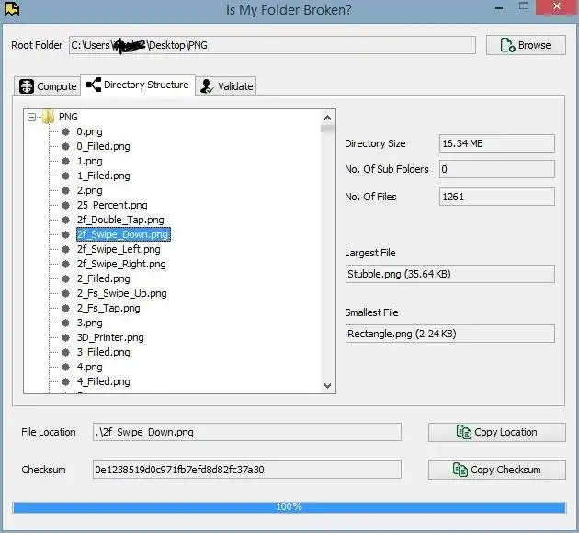Viewport: 579px width, 533px height.
Task: Click the Validate tab person icon
Action: click(x=207, y=86)
